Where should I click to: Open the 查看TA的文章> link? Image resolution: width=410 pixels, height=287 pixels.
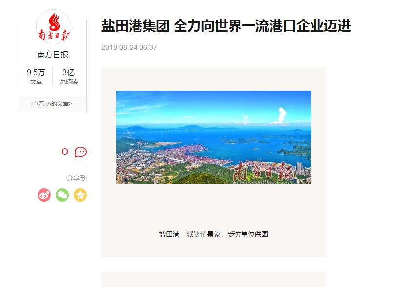tap(52, 104)
